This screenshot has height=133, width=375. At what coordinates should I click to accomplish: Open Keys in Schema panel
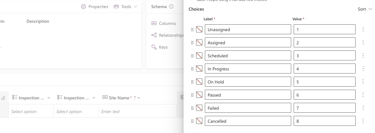pos(163,47)
